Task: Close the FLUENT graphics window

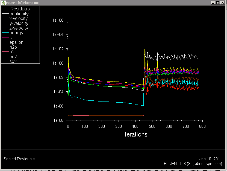Action: (x=223, y=2)
